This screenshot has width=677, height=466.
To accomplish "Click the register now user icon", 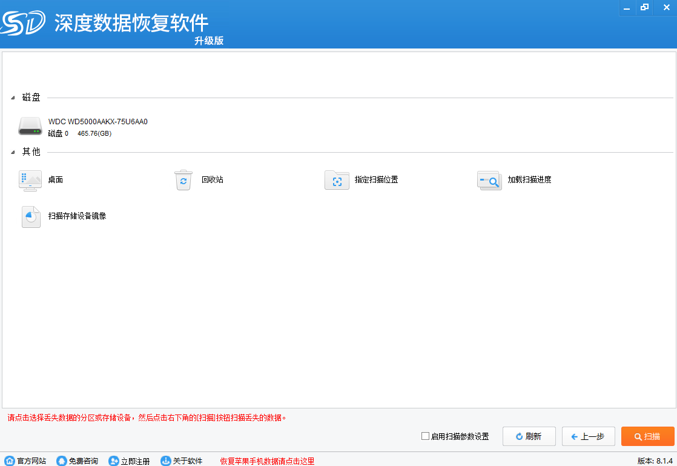I will (x=114, y=461).
